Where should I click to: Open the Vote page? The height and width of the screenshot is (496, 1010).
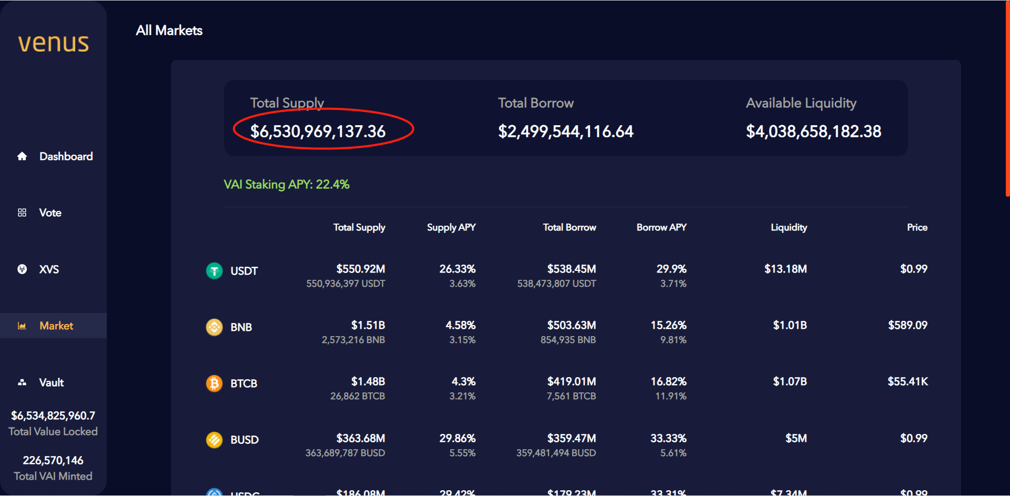tap(50, 212)
